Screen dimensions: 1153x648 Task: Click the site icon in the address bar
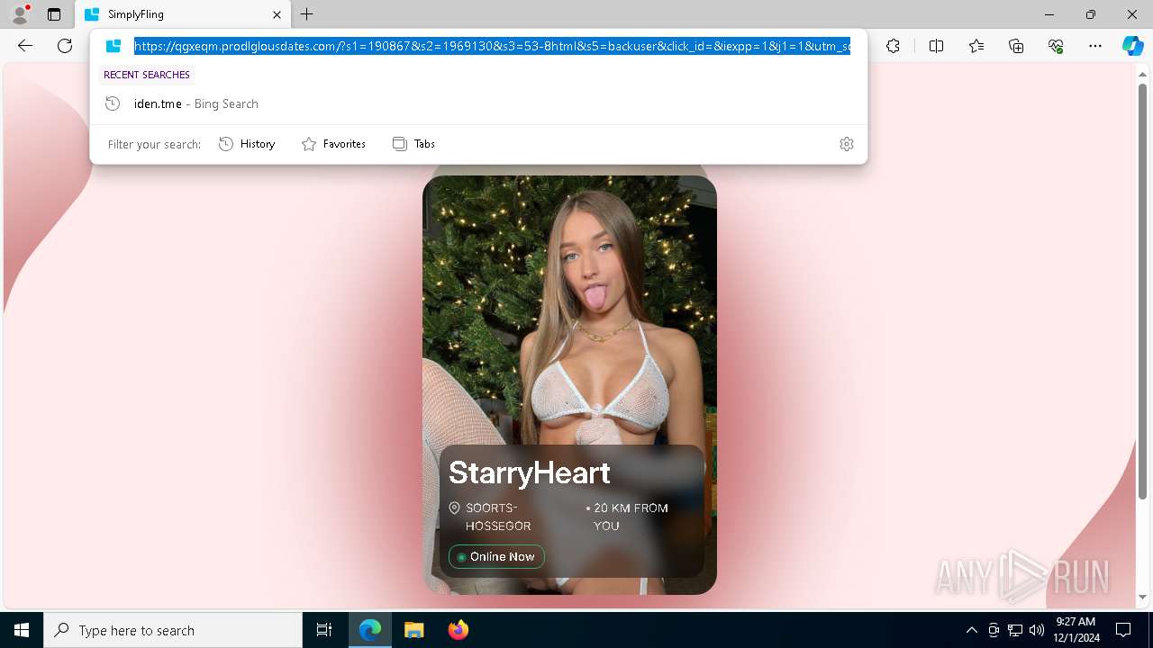pos(113,46)
